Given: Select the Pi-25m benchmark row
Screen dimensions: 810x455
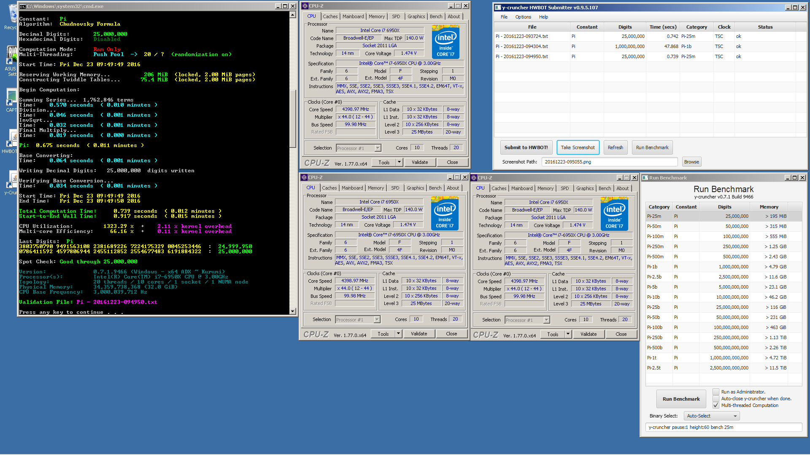Looking at the screenshot, I should 724,216.
